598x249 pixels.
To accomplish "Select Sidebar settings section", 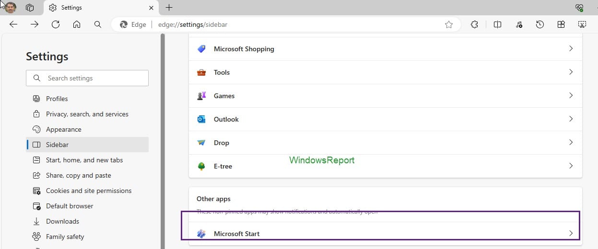I will point(87,145).
